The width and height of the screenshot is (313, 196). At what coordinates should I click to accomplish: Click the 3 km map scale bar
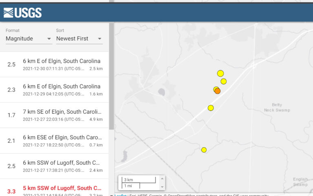[139, 180]
